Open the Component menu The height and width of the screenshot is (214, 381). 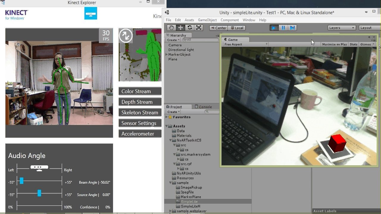(229, 20)
